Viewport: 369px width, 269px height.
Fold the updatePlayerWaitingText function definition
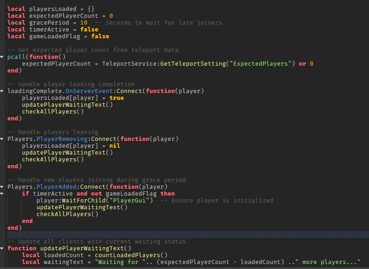coord(3,248)
